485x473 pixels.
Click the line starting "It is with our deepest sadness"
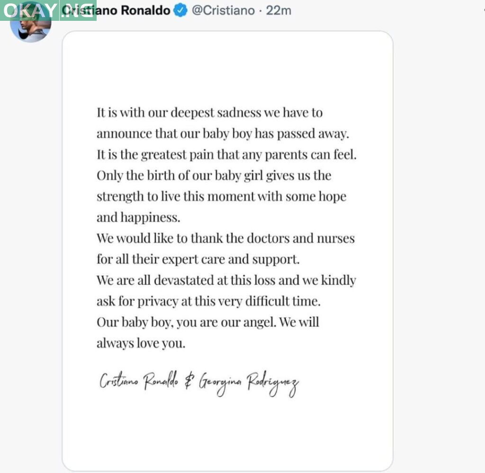coord(209,113)
